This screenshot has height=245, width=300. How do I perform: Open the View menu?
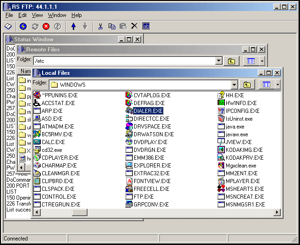click(37, 15)
